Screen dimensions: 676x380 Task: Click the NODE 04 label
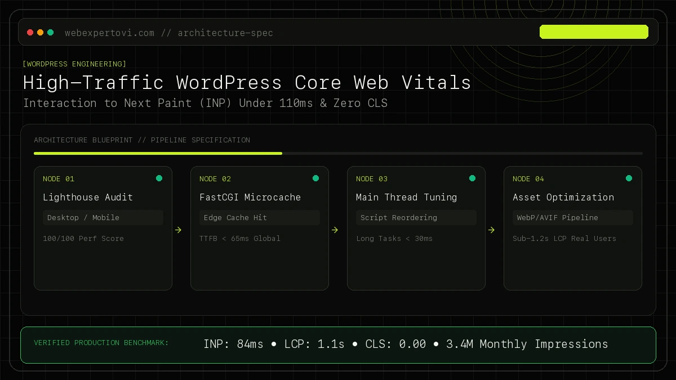pyautogui.click(x=528, y=179)
